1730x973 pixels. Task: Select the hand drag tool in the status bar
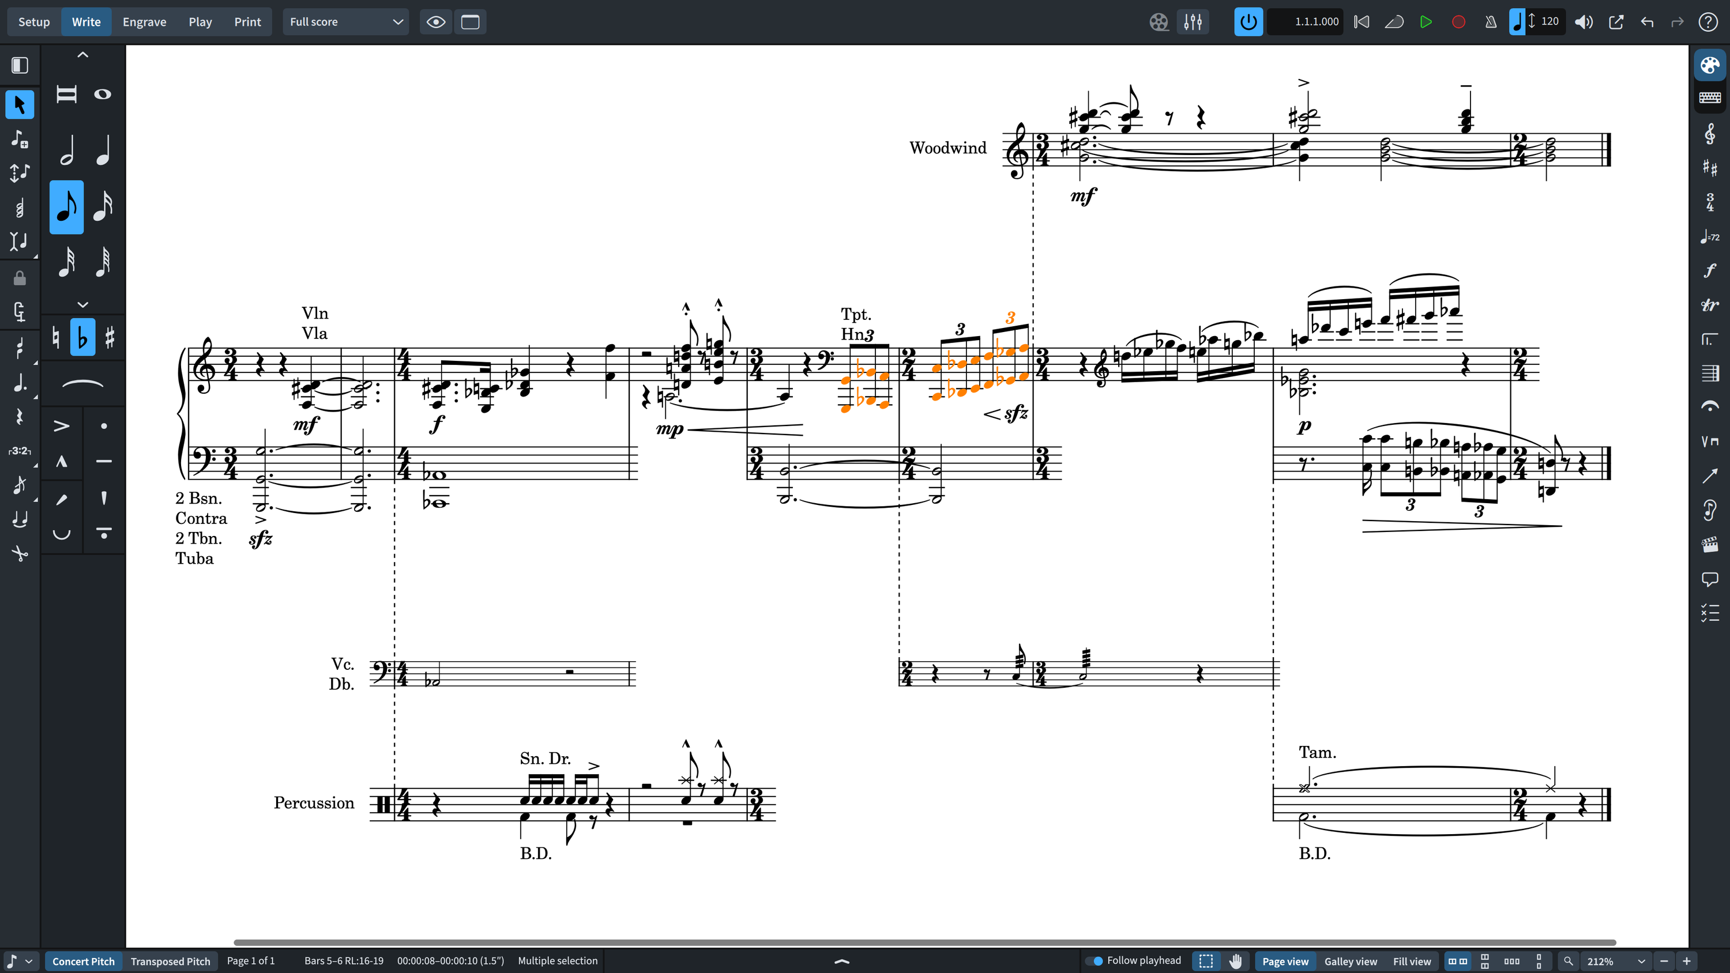click(1236, 961)
